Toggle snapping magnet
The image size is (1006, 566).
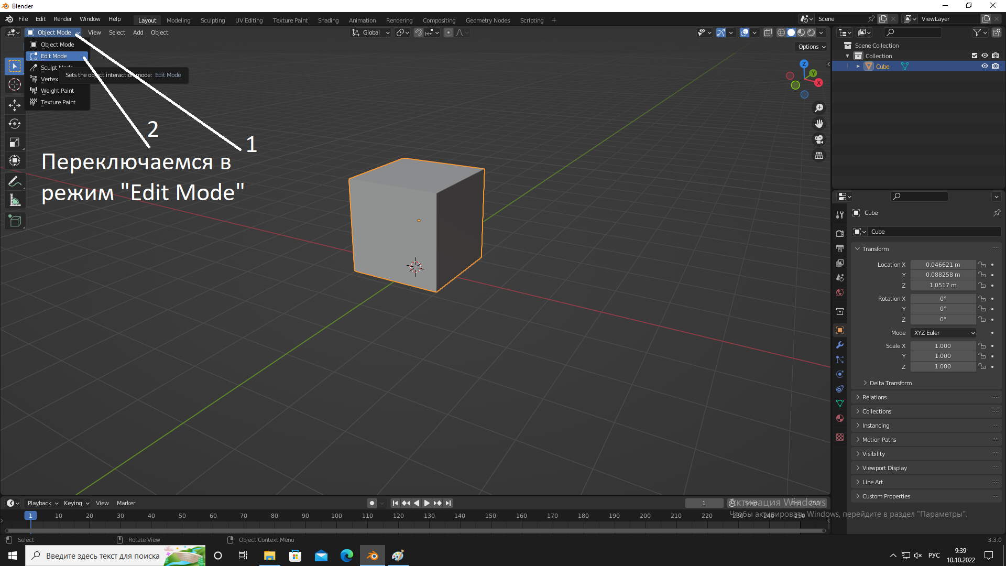point(419,32)
